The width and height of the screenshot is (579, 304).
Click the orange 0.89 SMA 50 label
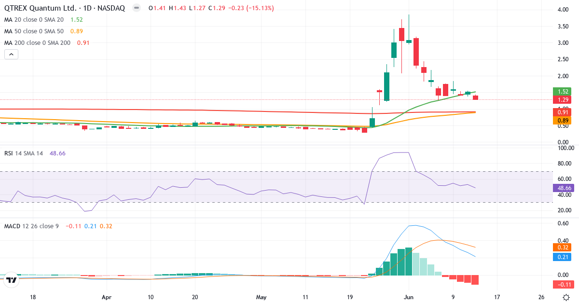pyautogui.click(x=562, y=120)
